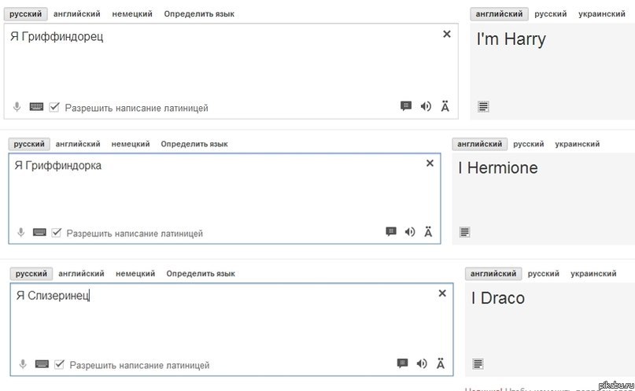Image resolution: width=635 pixels, height=391 pixels.
Task: Toggle Latin writing checkbox in middle panel
Action: coord(57,232)
